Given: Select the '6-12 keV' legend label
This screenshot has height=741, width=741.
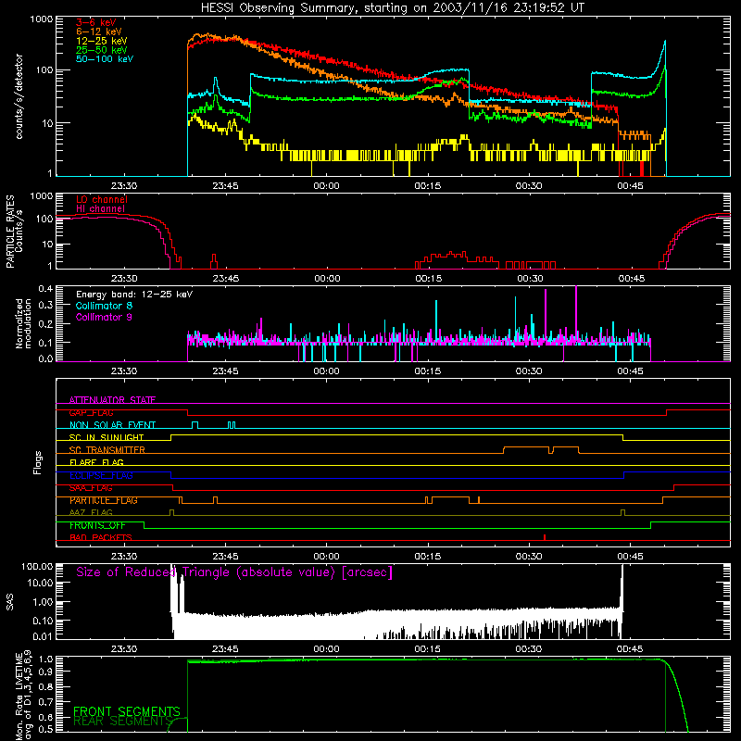Looking at the screenshot, I should pyautogui.click(x=99, y=31).
